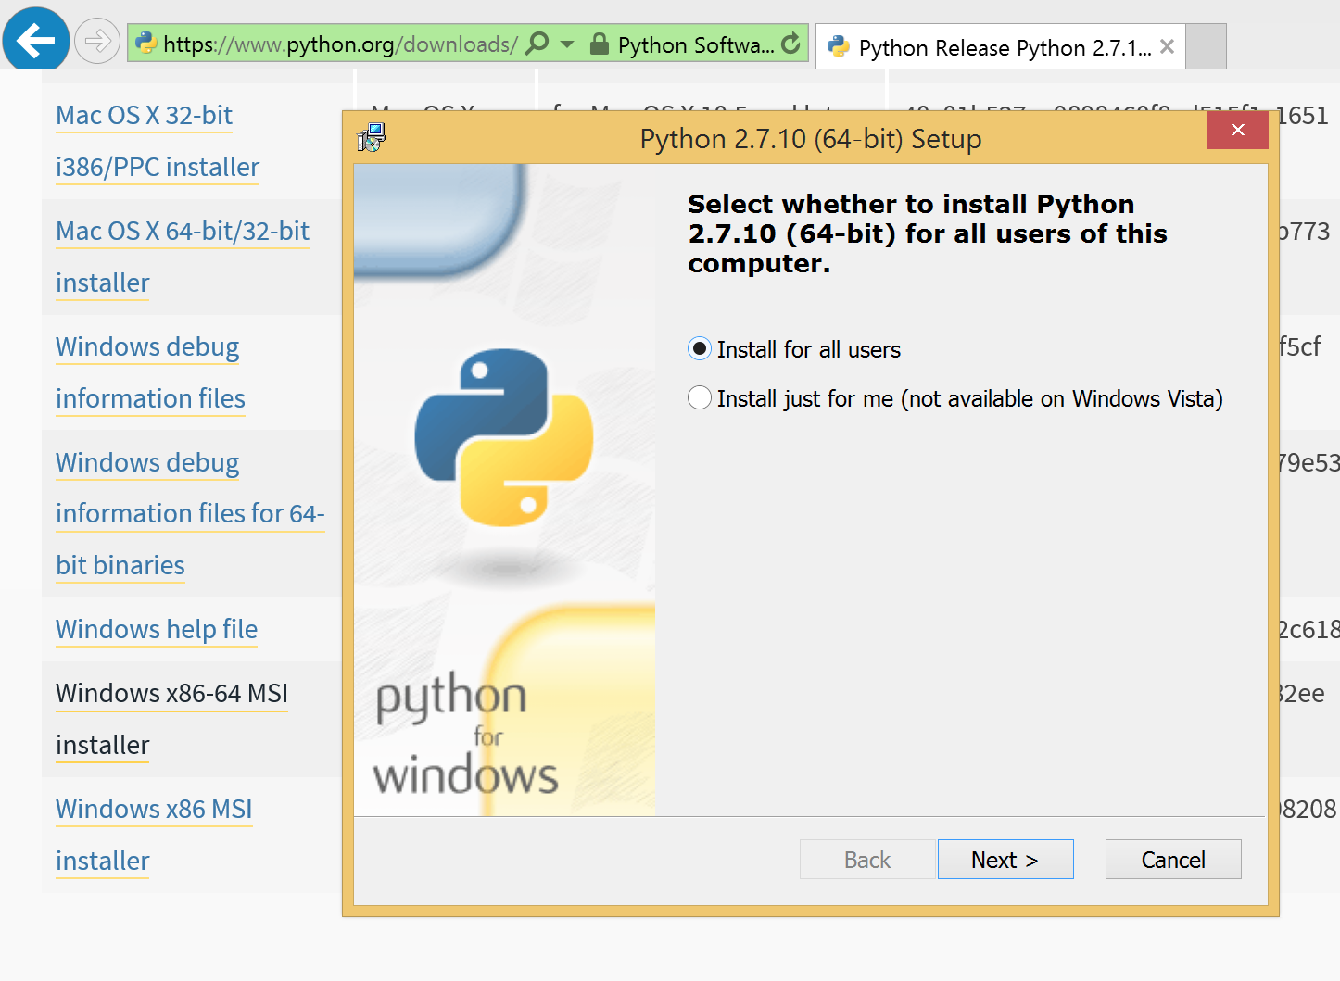Switch to Python Release Python 2.7.1 tab
This screenshot has height=981, width=1340.
coord(1000,46)
